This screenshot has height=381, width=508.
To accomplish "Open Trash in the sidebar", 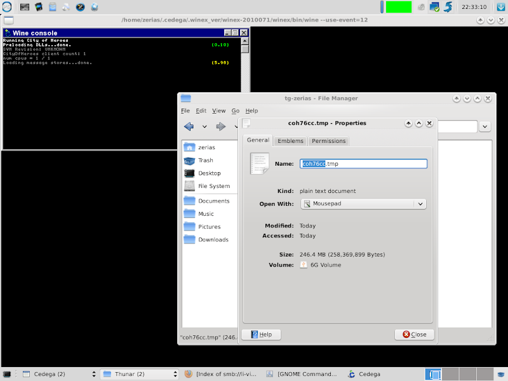I will point(205,161).
